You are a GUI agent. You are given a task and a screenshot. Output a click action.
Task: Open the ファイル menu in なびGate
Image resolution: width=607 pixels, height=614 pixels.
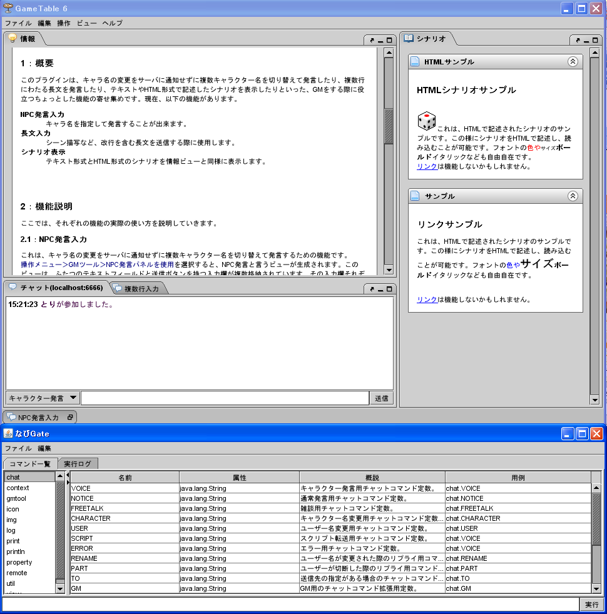[x=18, y=448]
